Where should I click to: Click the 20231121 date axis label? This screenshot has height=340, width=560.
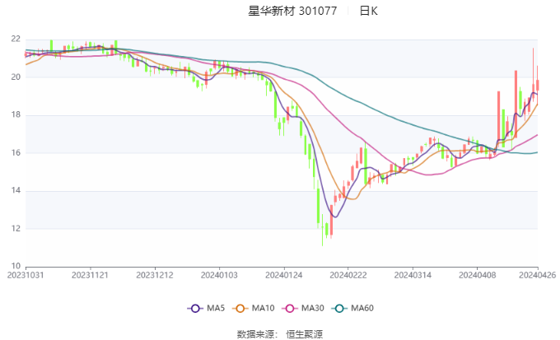click(90, 275)
